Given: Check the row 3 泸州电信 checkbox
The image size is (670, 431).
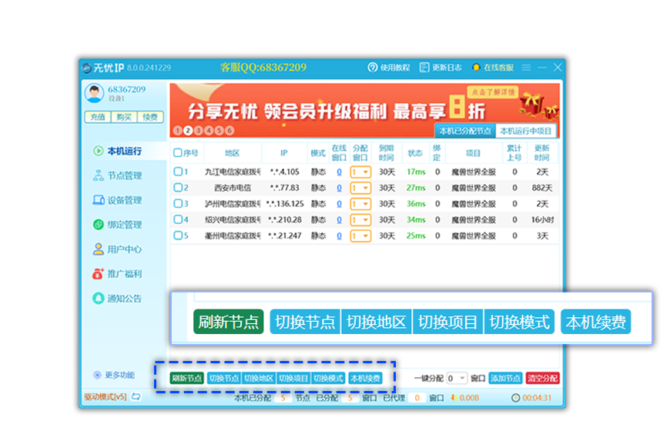Looking at the screenshot, I should [178, 204].
